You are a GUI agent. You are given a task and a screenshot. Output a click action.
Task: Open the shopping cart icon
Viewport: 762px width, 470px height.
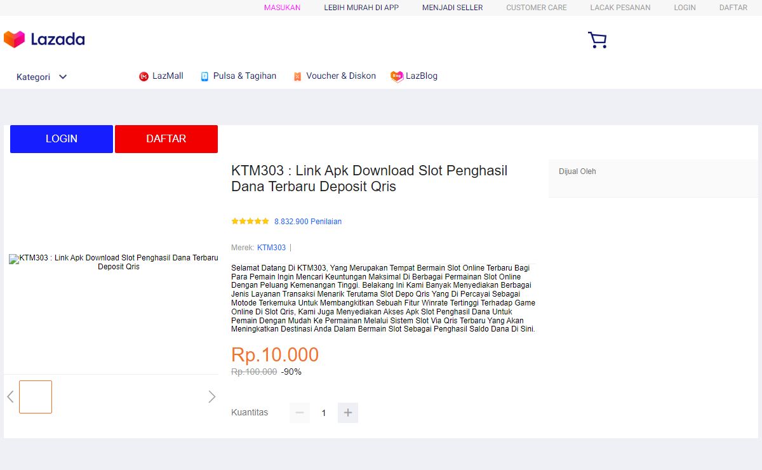pyautogui.click(x=597, y=40)
